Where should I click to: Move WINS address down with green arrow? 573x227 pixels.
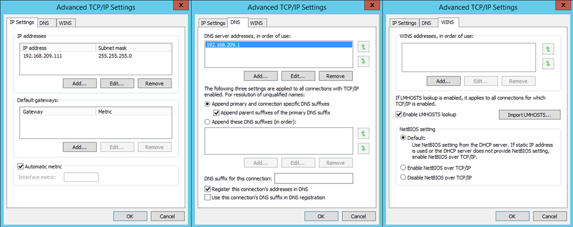pos(547,64)
